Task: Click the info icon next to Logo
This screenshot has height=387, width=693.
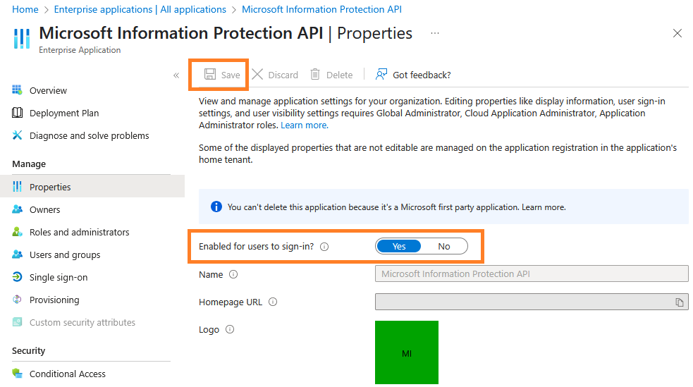Action: coord(229,329)
